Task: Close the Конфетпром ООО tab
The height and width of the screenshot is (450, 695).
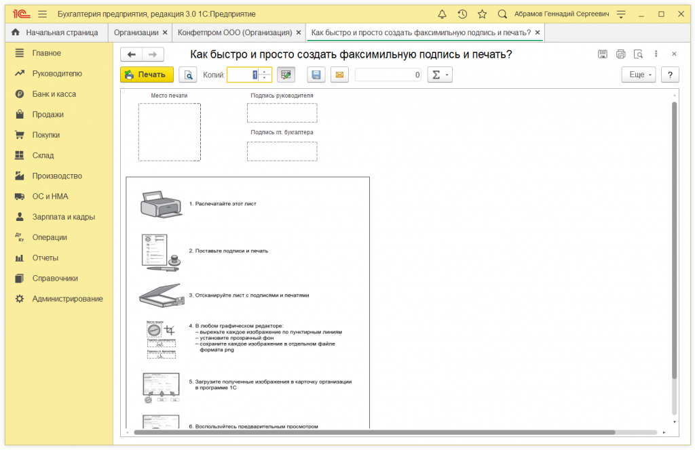Action: click(x=299, y=33)
